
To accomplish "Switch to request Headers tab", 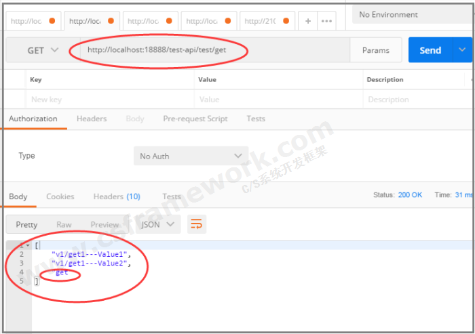I will [92, 119].
